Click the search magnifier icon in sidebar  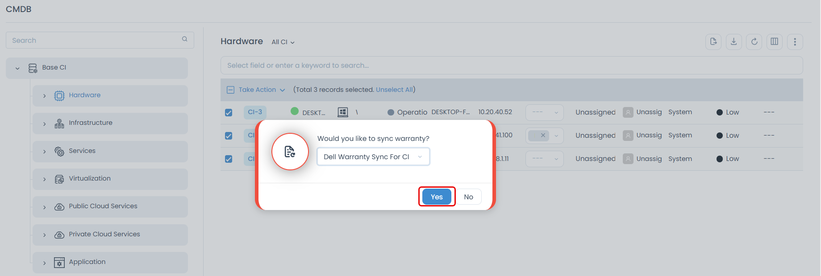coord(184,40)
